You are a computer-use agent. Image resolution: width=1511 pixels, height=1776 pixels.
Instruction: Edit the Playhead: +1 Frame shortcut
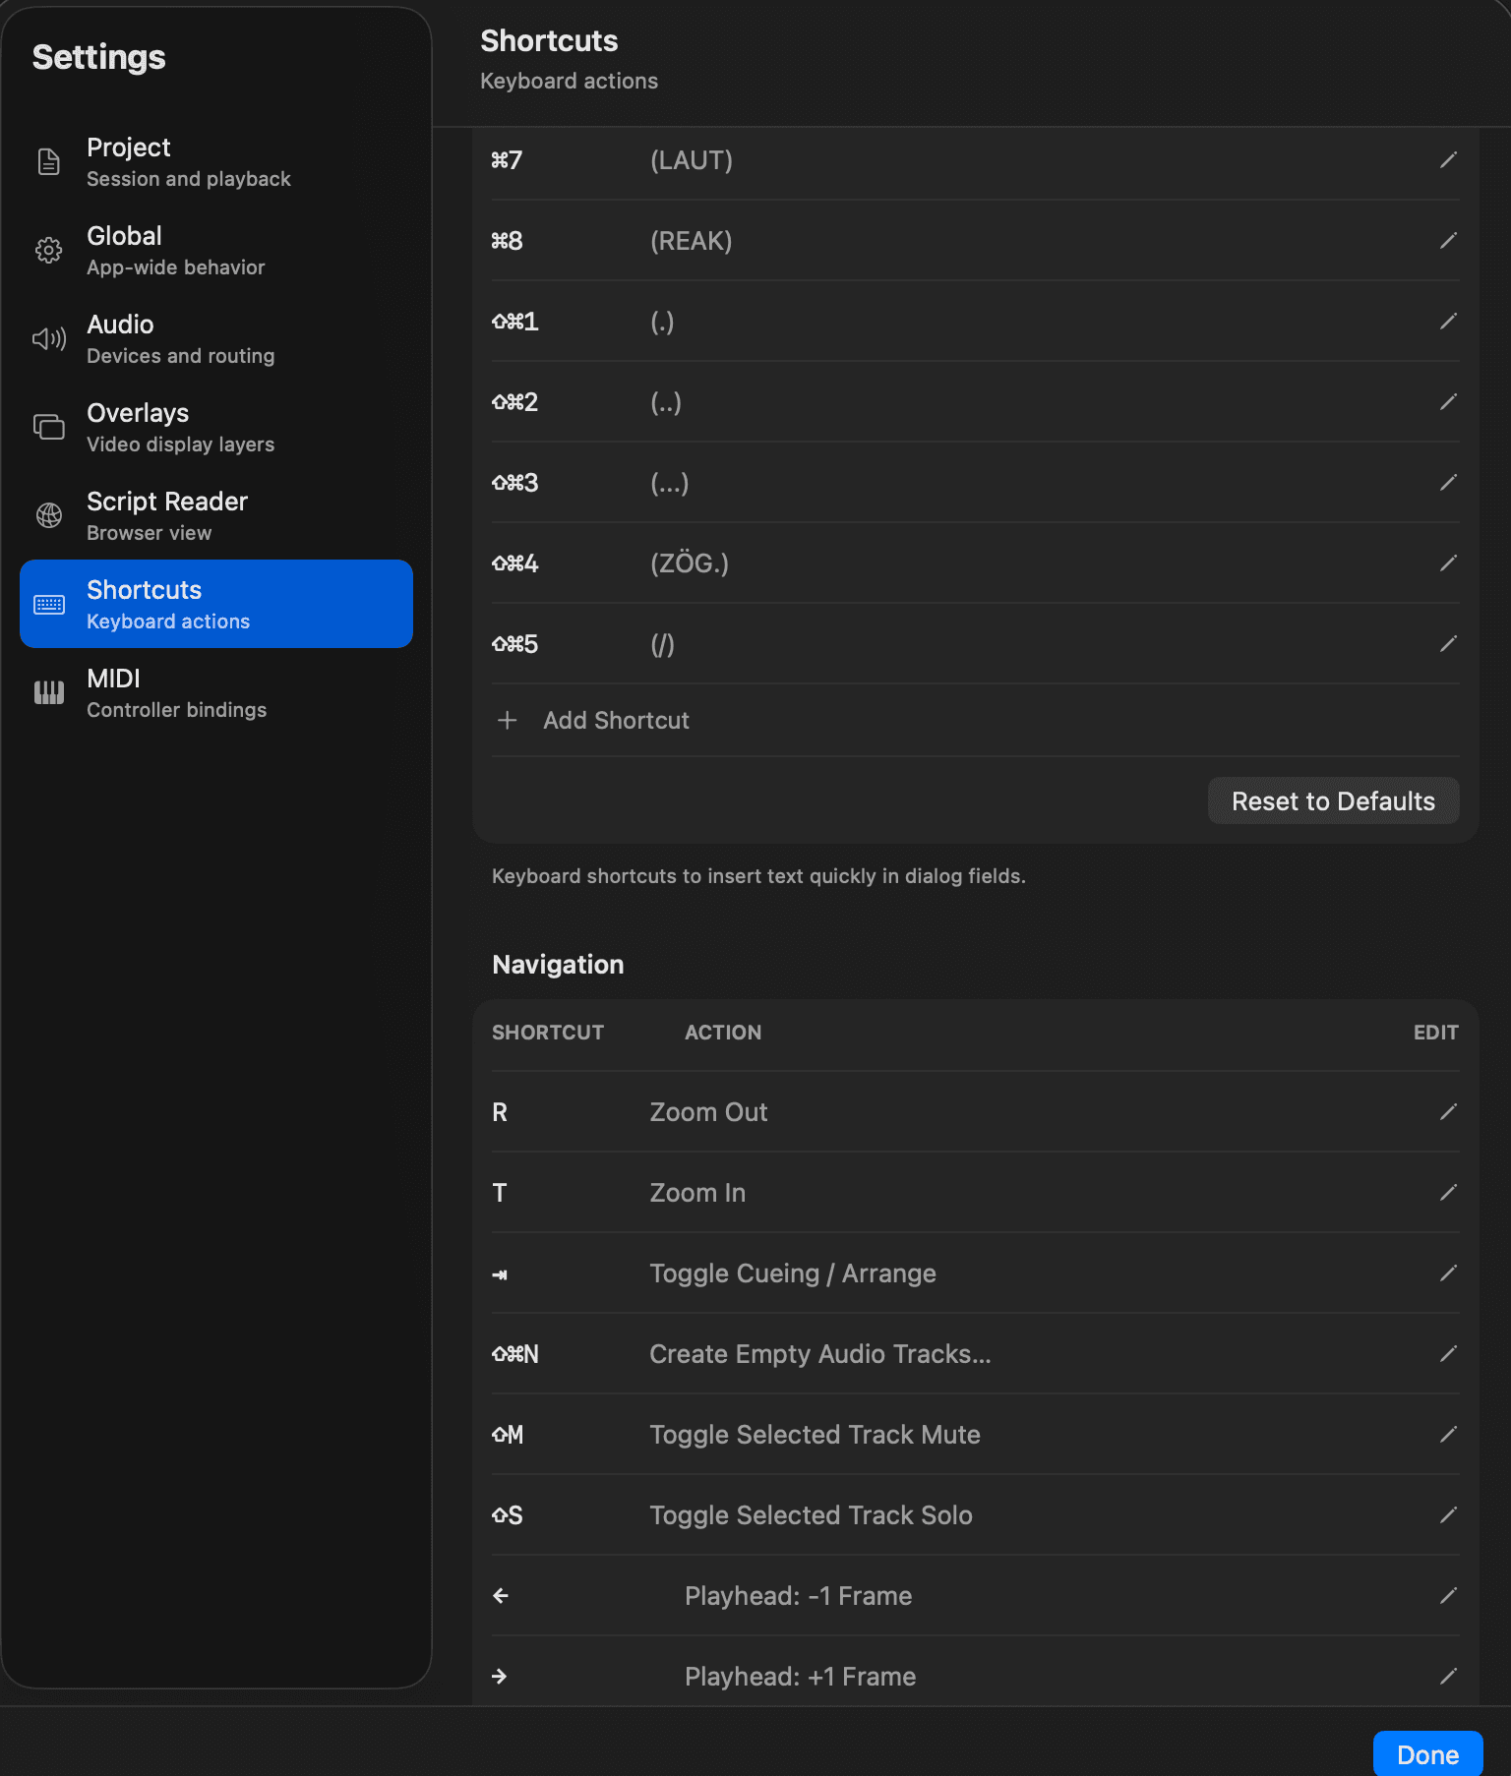1448,1676
